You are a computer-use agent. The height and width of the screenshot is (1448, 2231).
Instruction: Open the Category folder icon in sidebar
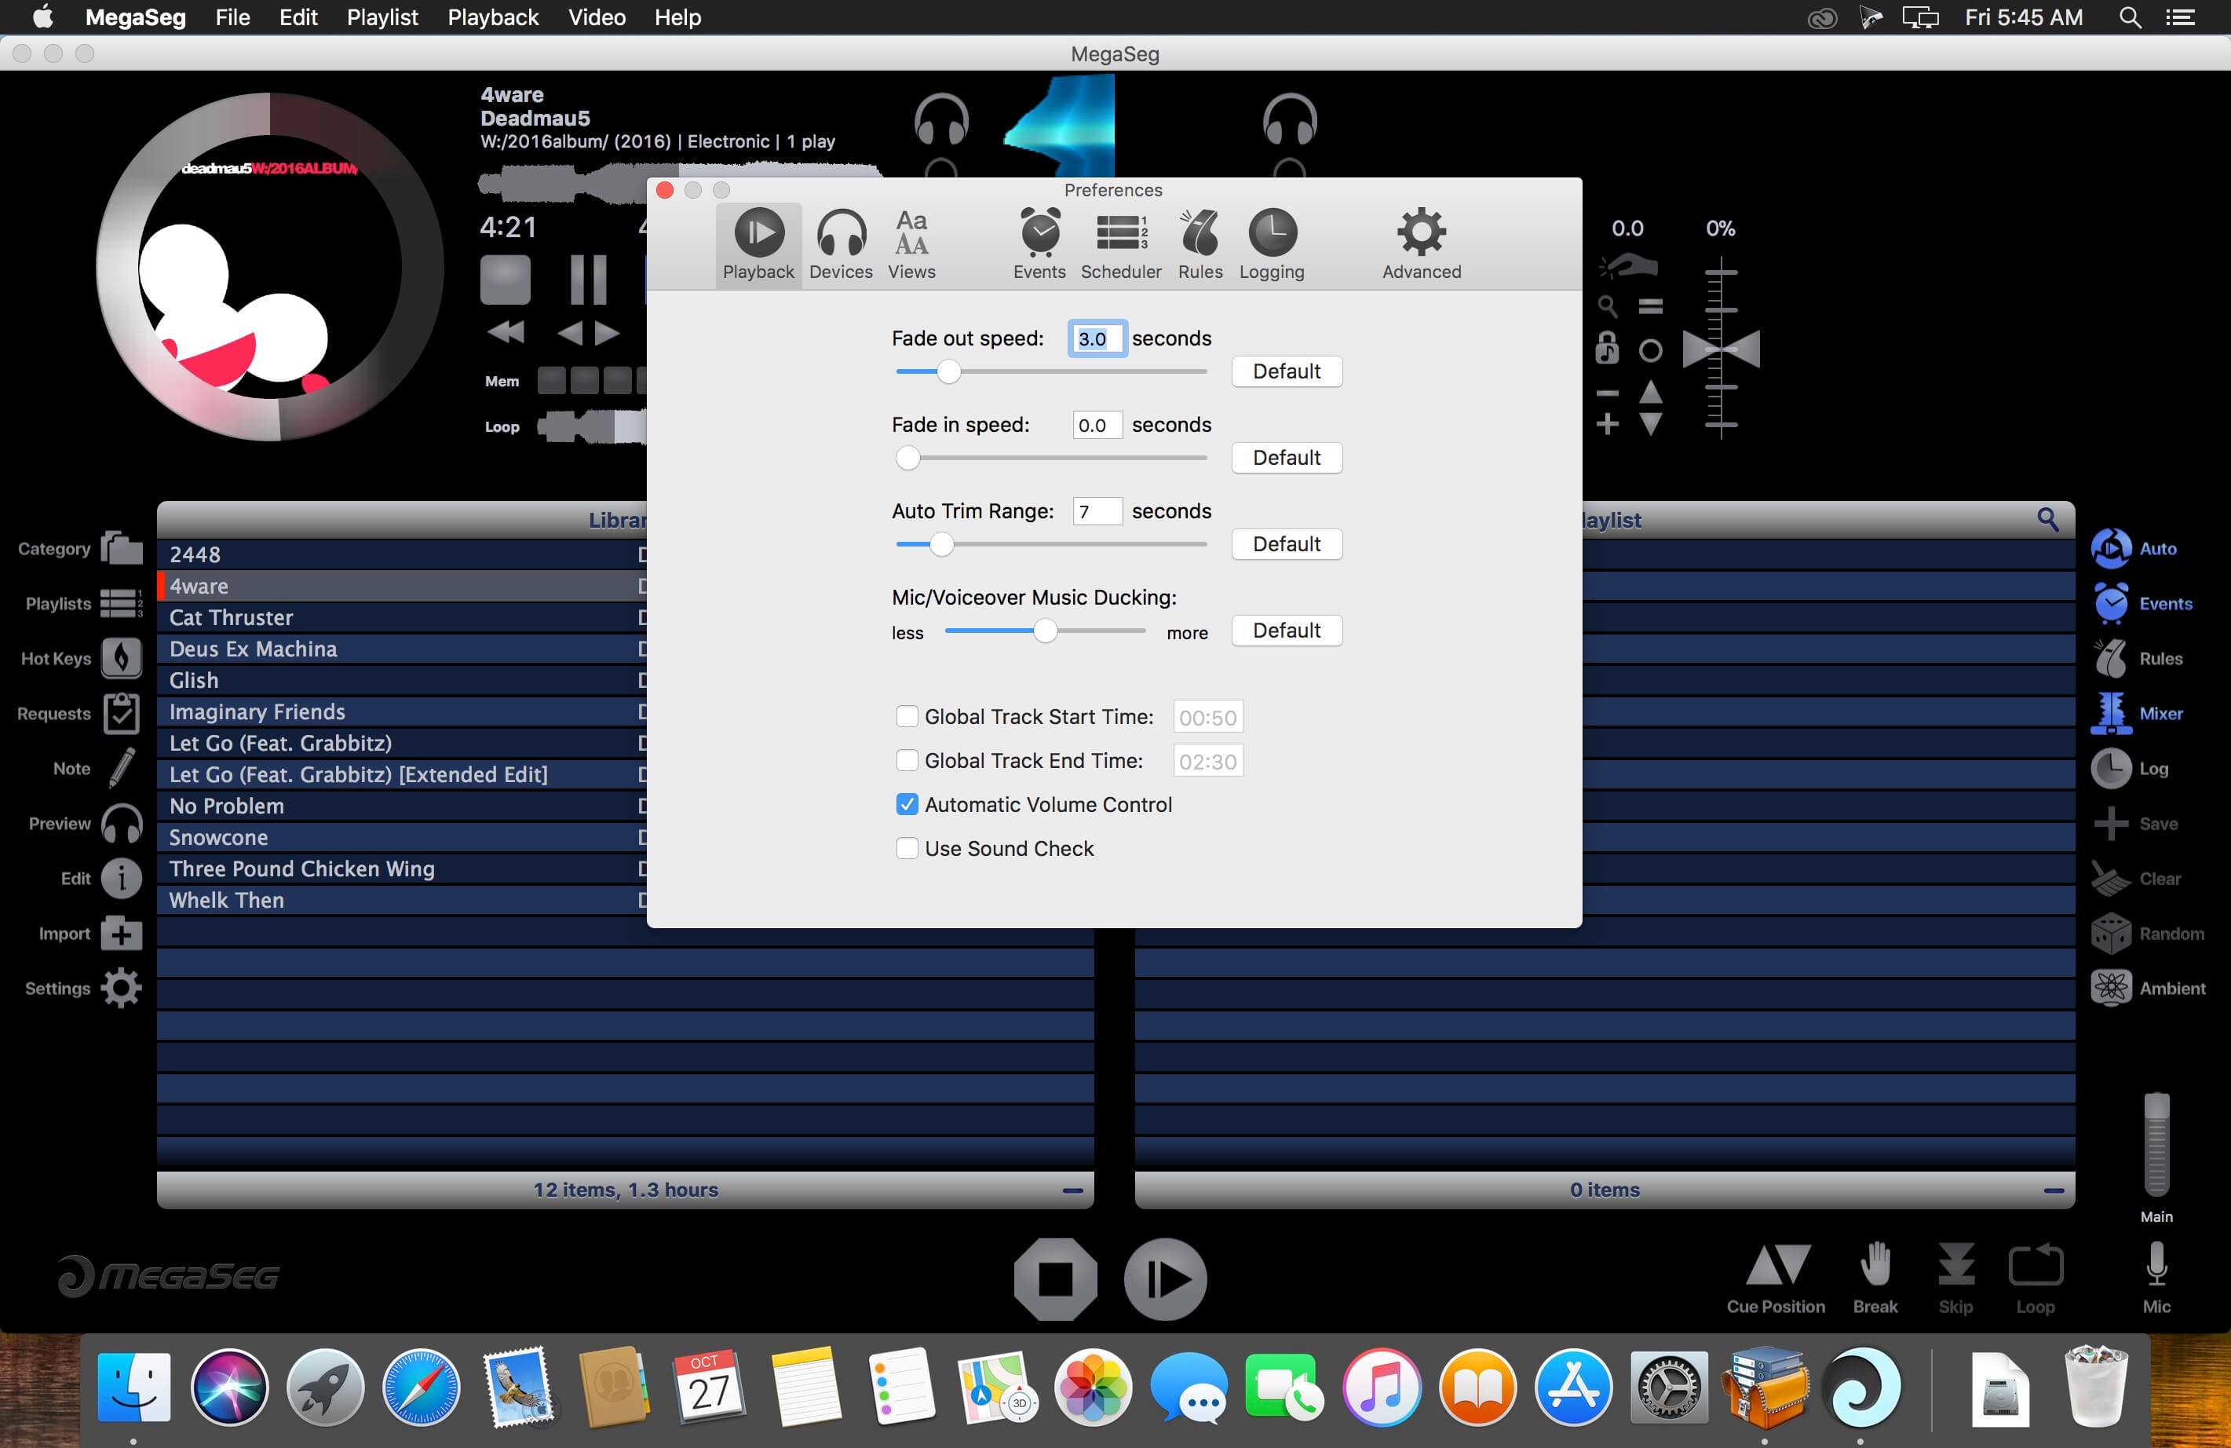[122, 549]
